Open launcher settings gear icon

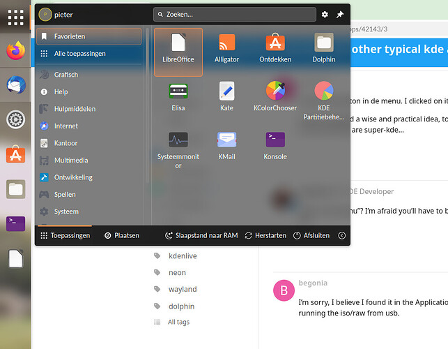point(325,15)
